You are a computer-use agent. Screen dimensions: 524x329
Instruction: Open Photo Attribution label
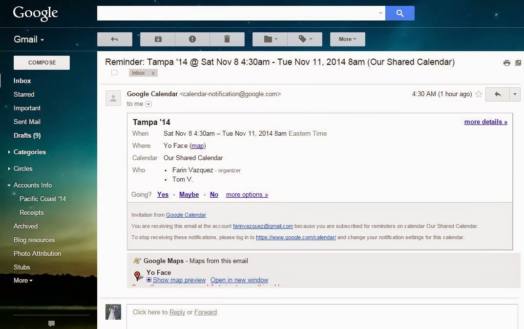[38, 254]
